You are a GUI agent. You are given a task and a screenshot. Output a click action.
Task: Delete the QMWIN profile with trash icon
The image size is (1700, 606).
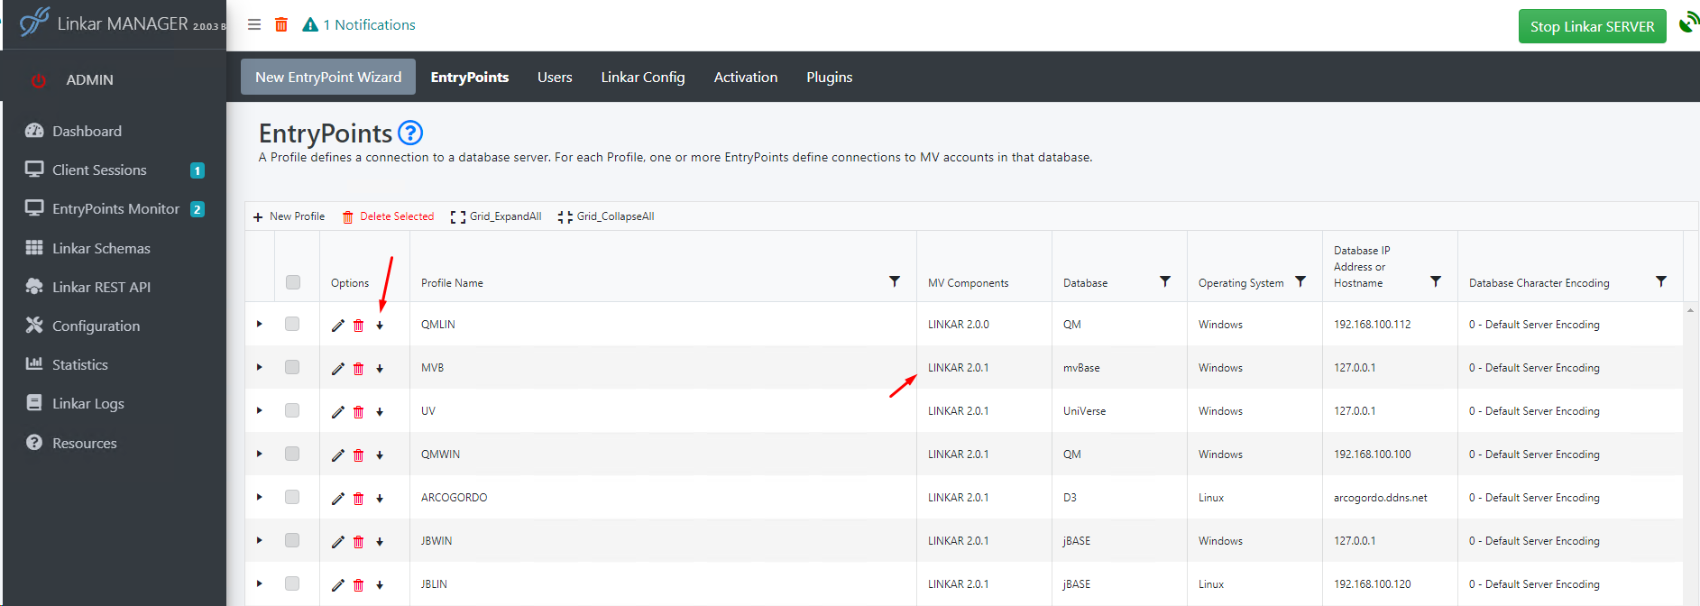[x=359, y=455]
